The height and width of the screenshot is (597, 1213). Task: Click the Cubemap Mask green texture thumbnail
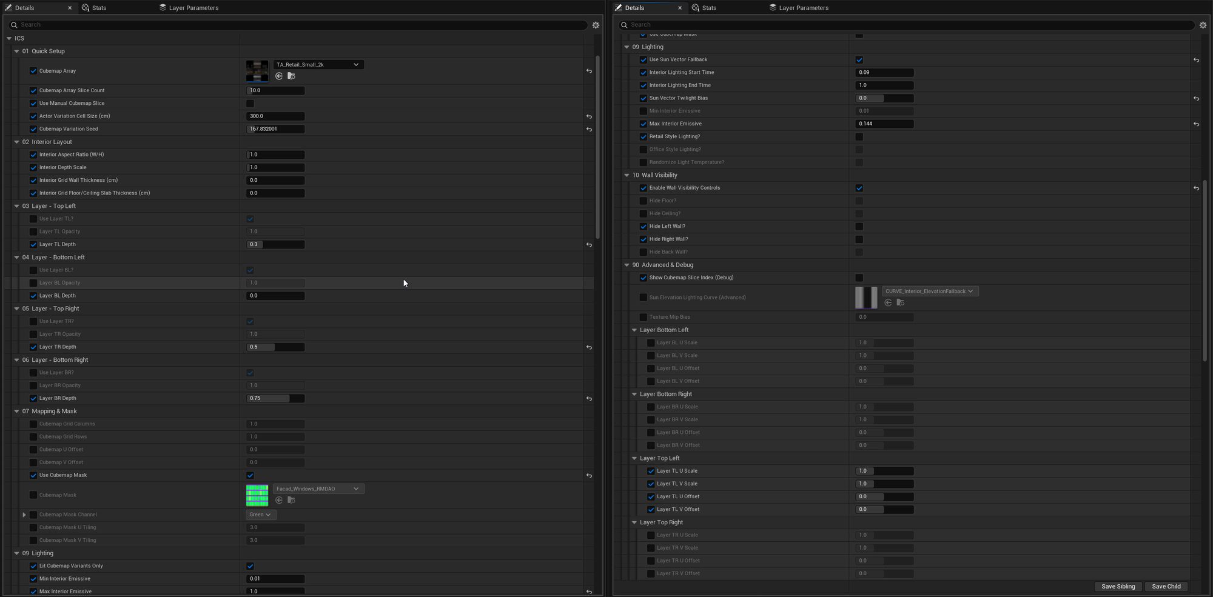pyautogui.click(x=257, y=495)
